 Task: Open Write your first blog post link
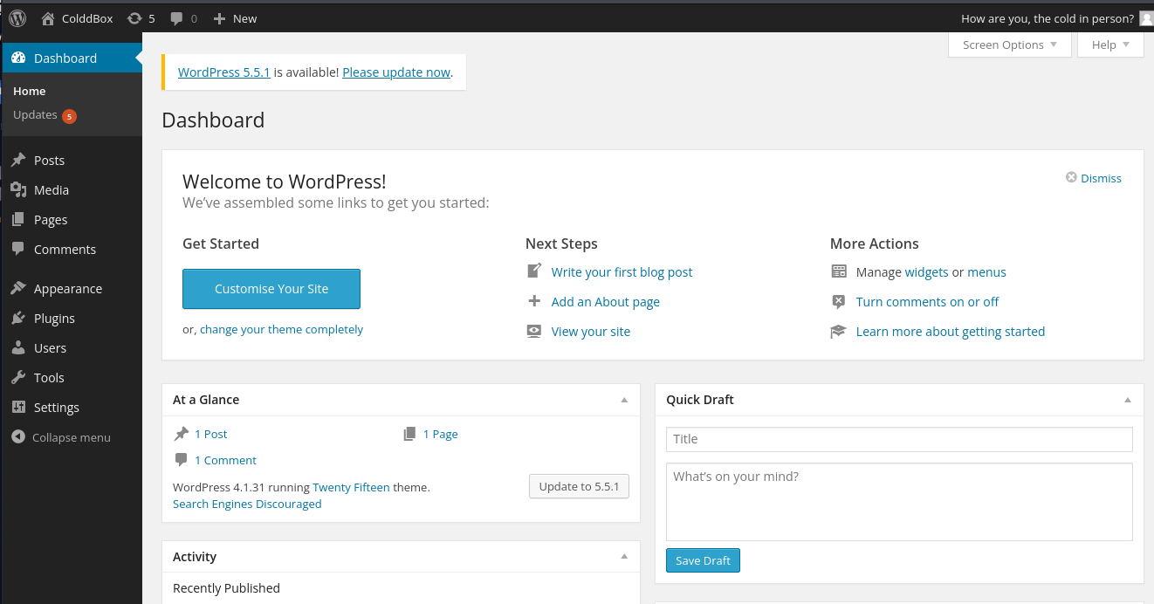click(622, 272)
